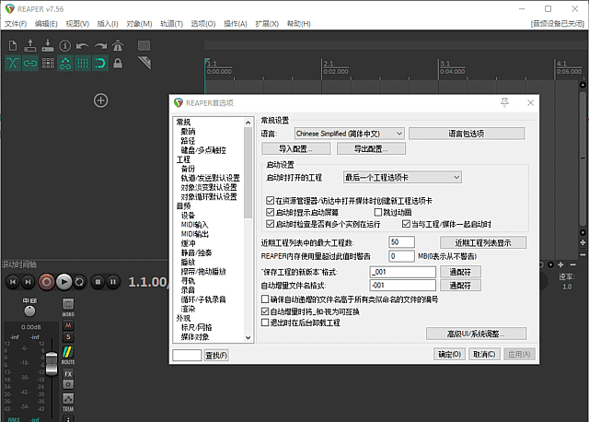Click the Pause transport button

pyautogui.click(x=113, y=282)
